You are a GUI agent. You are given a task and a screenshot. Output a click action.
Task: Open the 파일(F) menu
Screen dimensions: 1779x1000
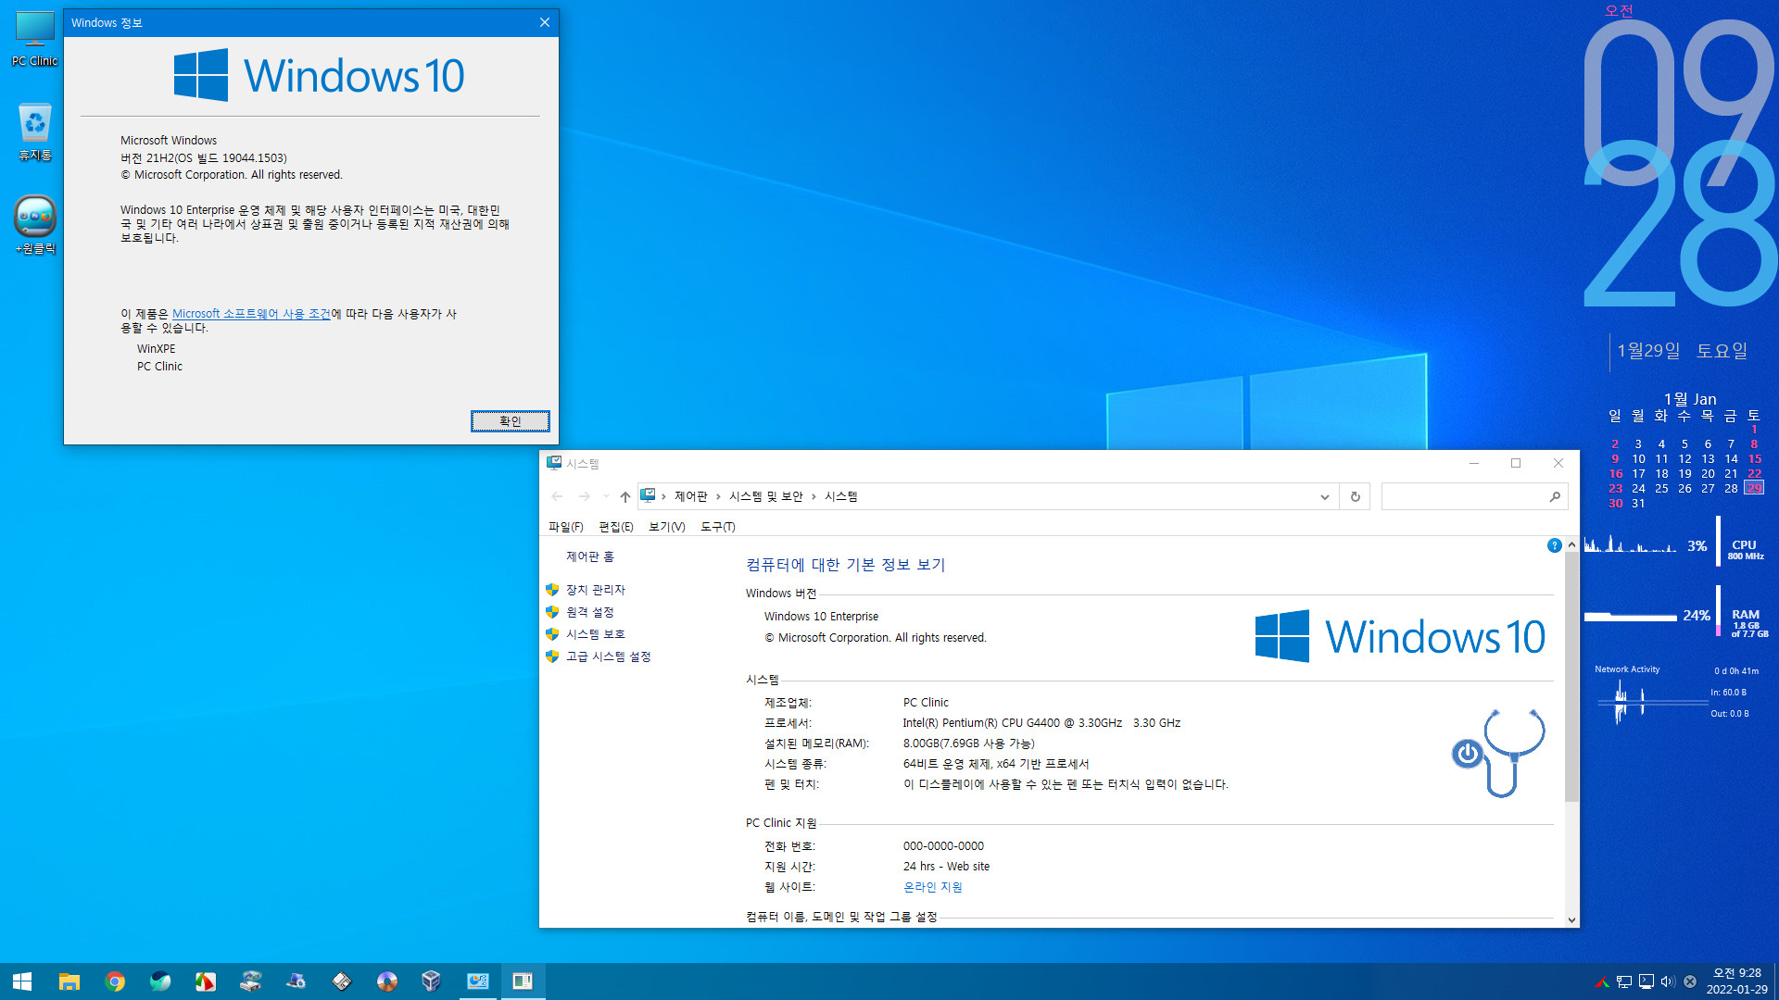[x=565, y=527]
